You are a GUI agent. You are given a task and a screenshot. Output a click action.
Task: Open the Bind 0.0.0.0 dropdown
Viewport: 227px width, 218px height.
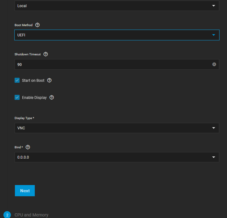click(117, 157)
